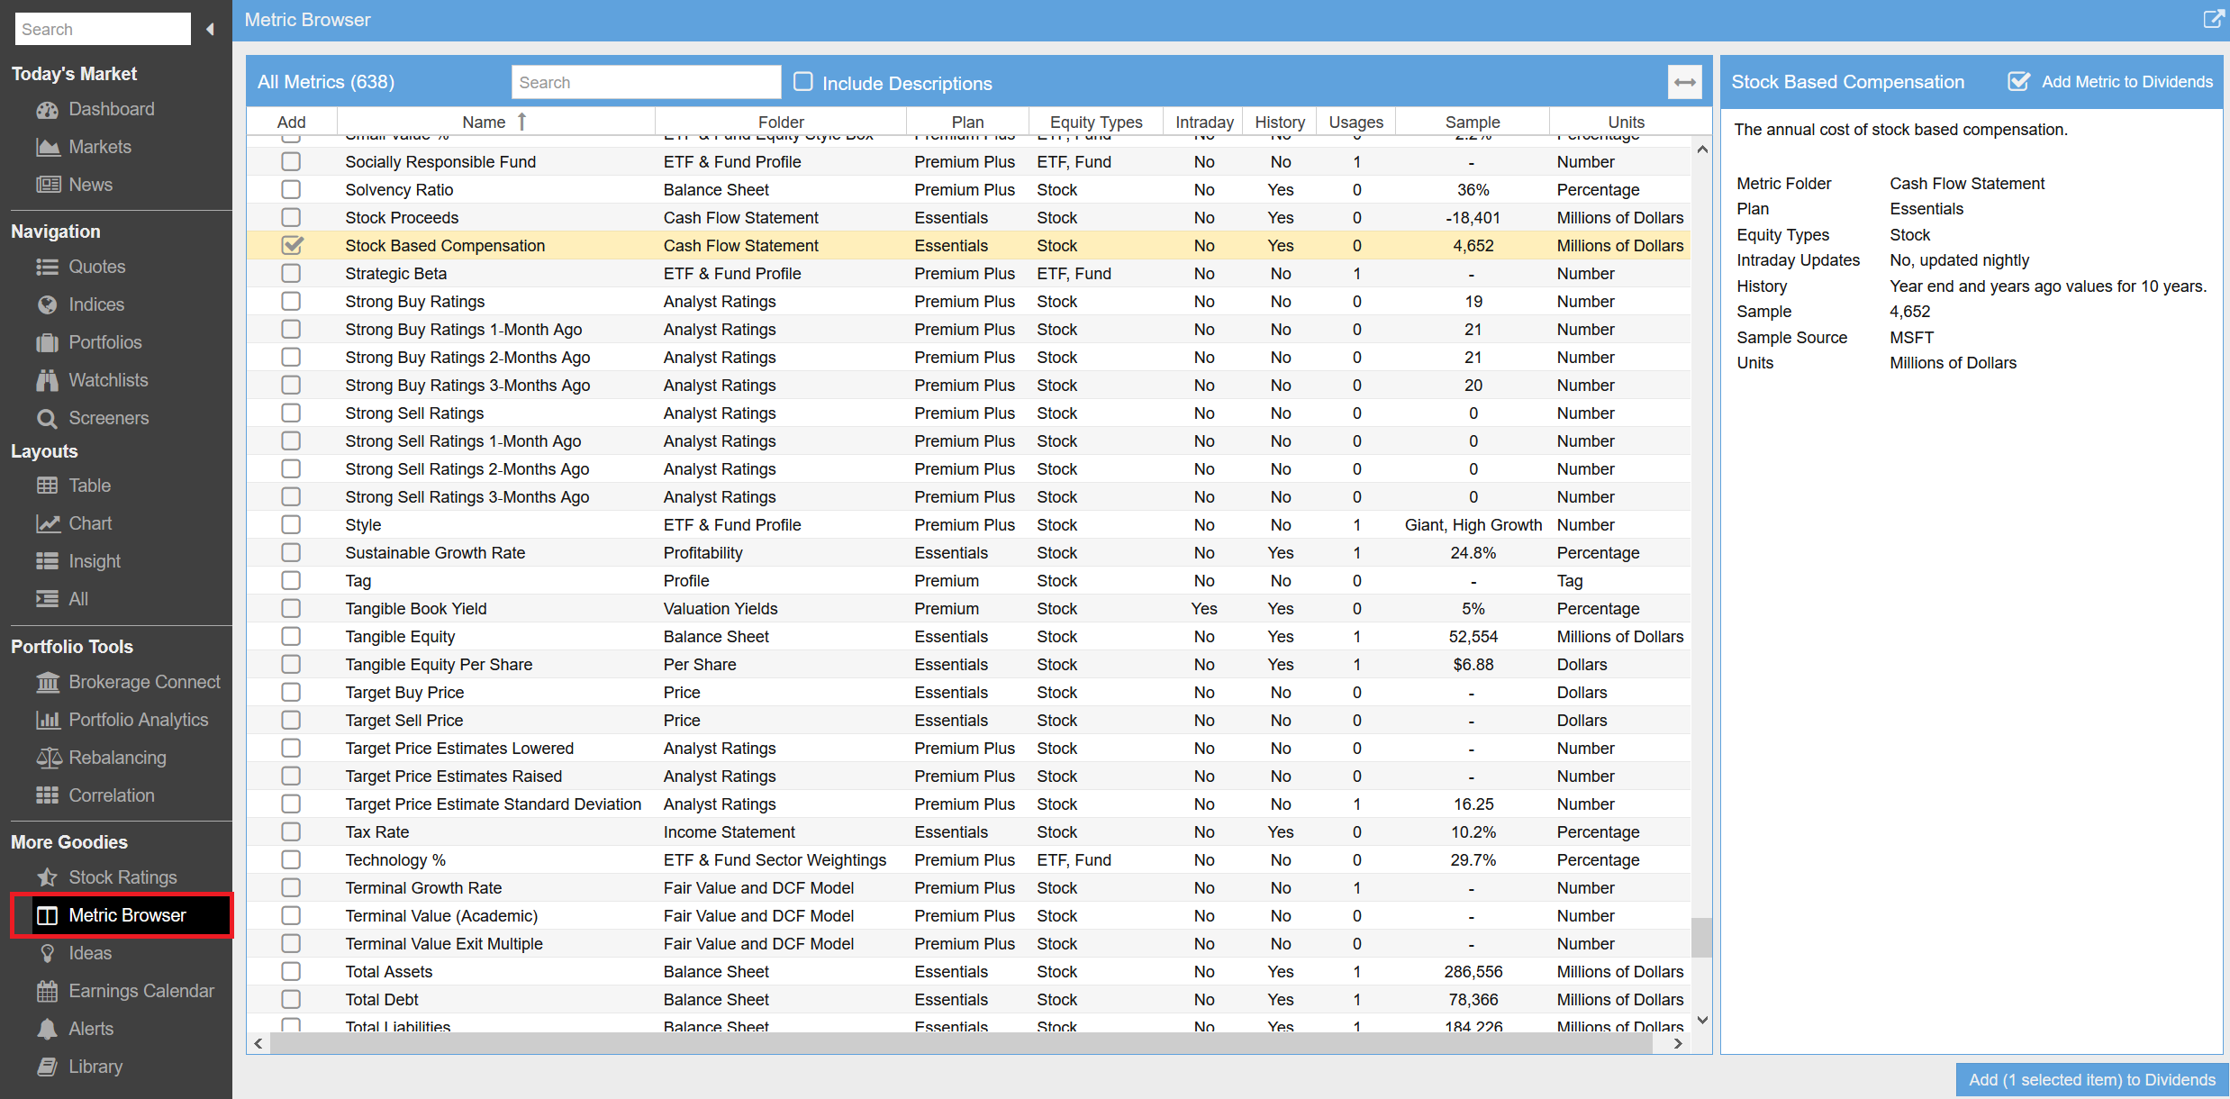Select the Insight layout icon
2230x1099 pixels.
pyautogui.click(x=47, y=561)
